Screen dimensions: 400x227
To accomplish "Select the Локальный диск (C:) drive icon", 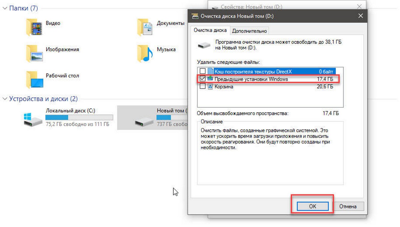I will (33, 119).
